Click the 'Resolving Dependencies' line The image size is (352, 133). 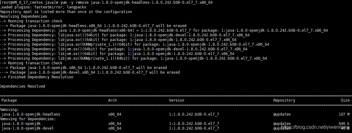(24, 16)
